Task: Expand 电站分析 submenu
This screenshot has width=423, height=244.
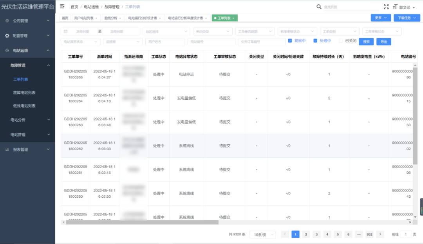Action: click(27, 120)
